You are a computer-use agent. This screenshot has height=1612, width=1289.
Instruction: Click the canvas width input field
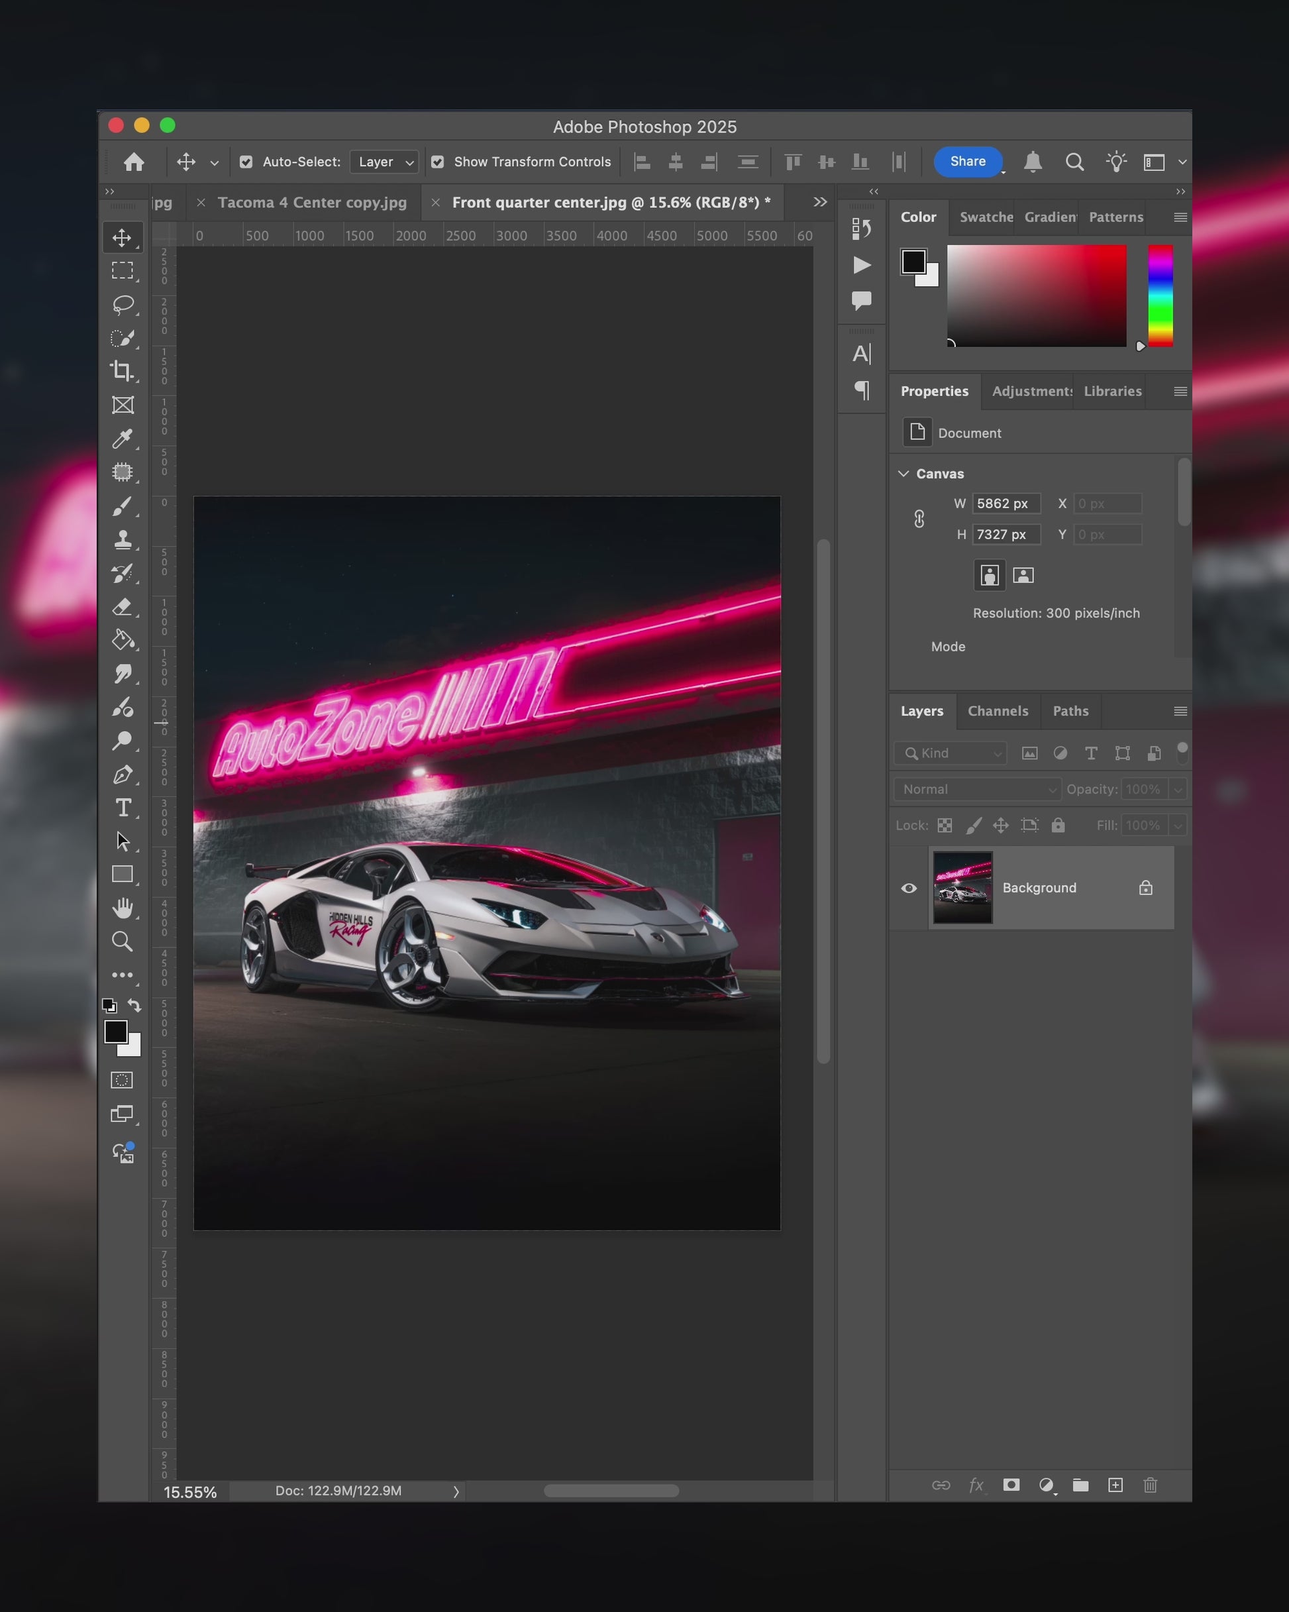tap(1005, 504)
